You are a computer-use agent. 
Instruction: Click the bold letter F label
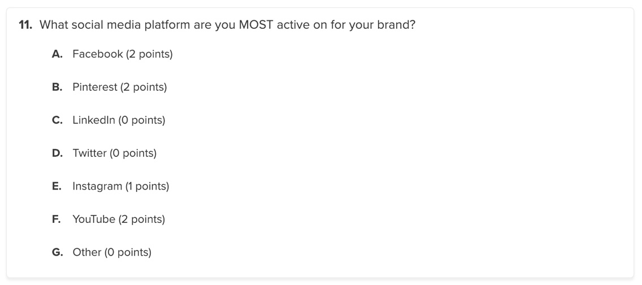57,220
